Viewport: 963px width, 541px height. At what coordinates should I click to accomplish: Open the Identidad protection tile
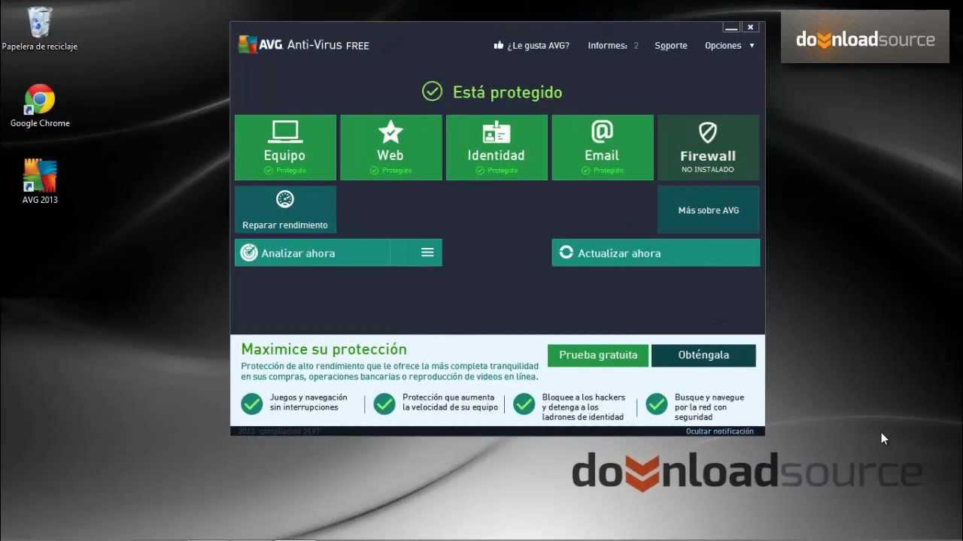[497, 147]
